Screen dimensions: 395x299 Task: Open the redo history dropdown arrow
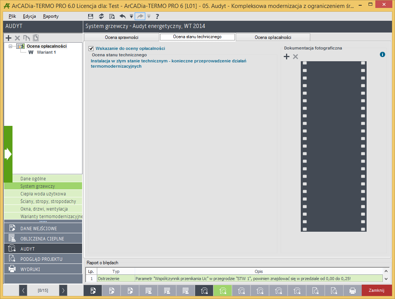(x=149, y=16)
